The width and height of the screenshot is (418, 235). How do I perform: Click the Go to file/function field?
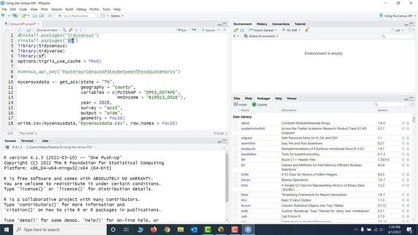76,16
